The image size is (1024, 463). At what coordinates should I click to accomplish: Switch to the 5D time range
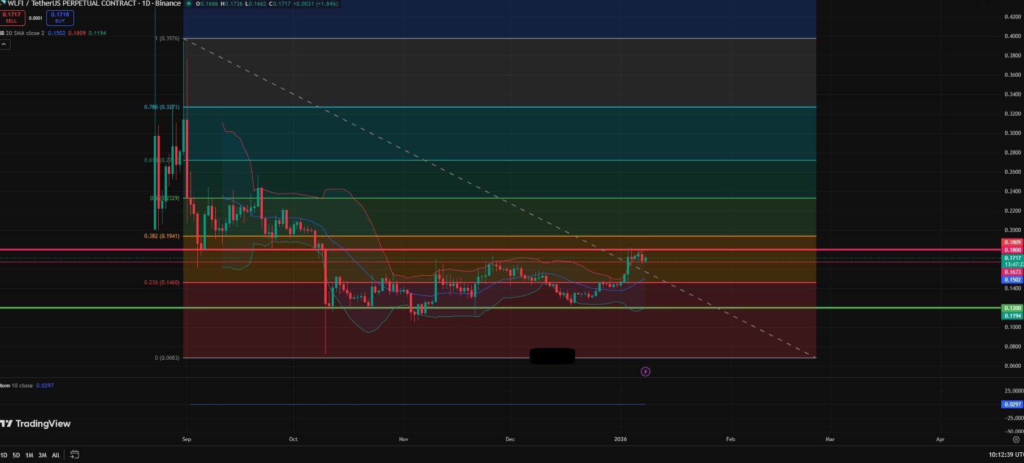pos(16,455)
